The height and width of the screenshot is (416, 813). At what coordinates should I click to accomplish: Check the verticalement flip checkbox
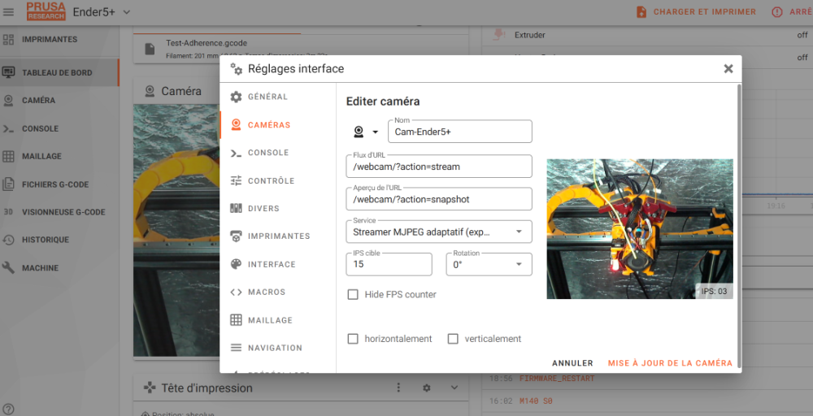(453, 339)
